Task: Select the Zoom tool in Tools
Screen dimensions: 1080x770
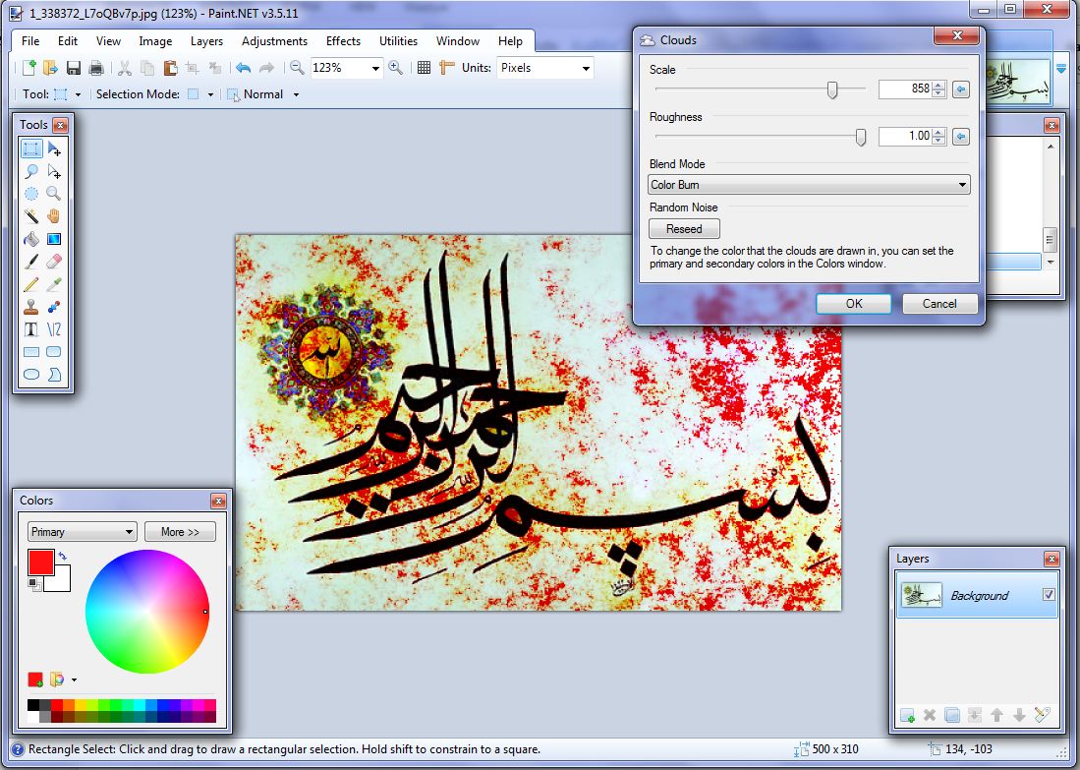Action: point(54,195)
